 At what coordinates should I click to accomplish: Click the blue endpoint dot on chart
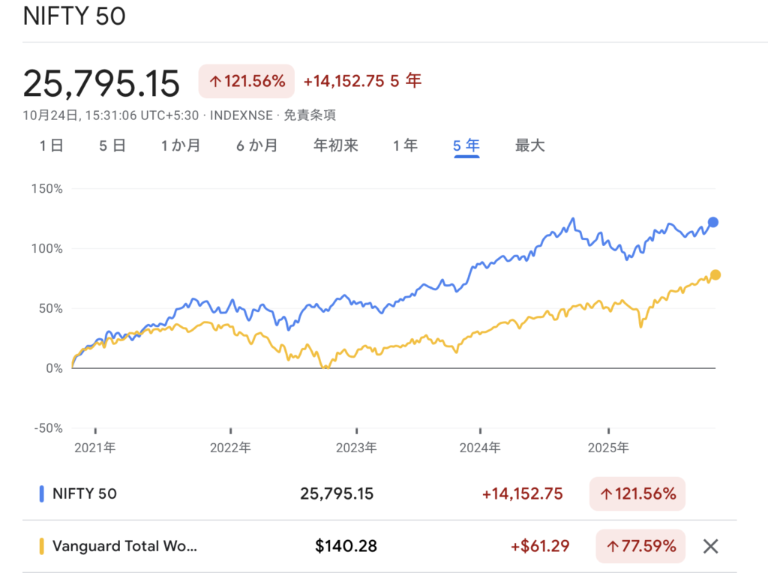pyautogui.click(x=713, y=222)
